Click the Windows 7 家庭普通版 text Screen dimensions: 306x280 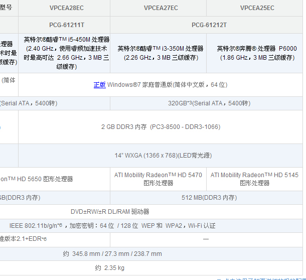point(167,85)
